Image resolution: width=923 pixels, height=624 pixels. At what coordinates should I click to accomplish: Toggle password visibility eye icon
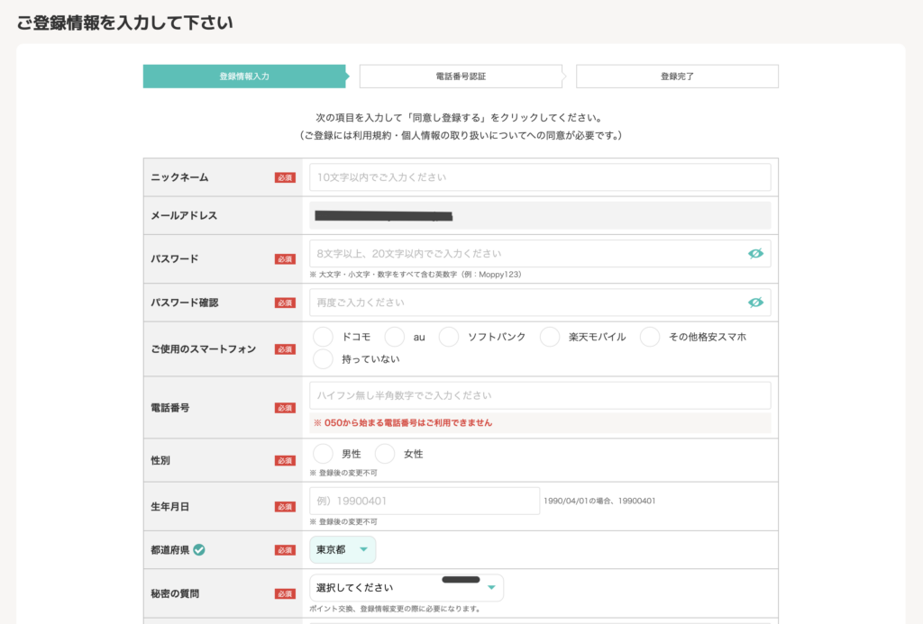tap(755, 254)
